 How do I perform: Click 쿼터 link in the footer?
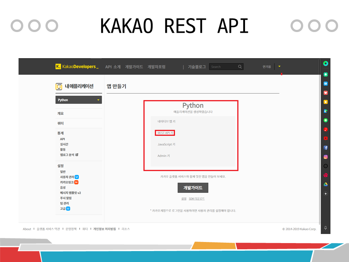coord(85,229)
